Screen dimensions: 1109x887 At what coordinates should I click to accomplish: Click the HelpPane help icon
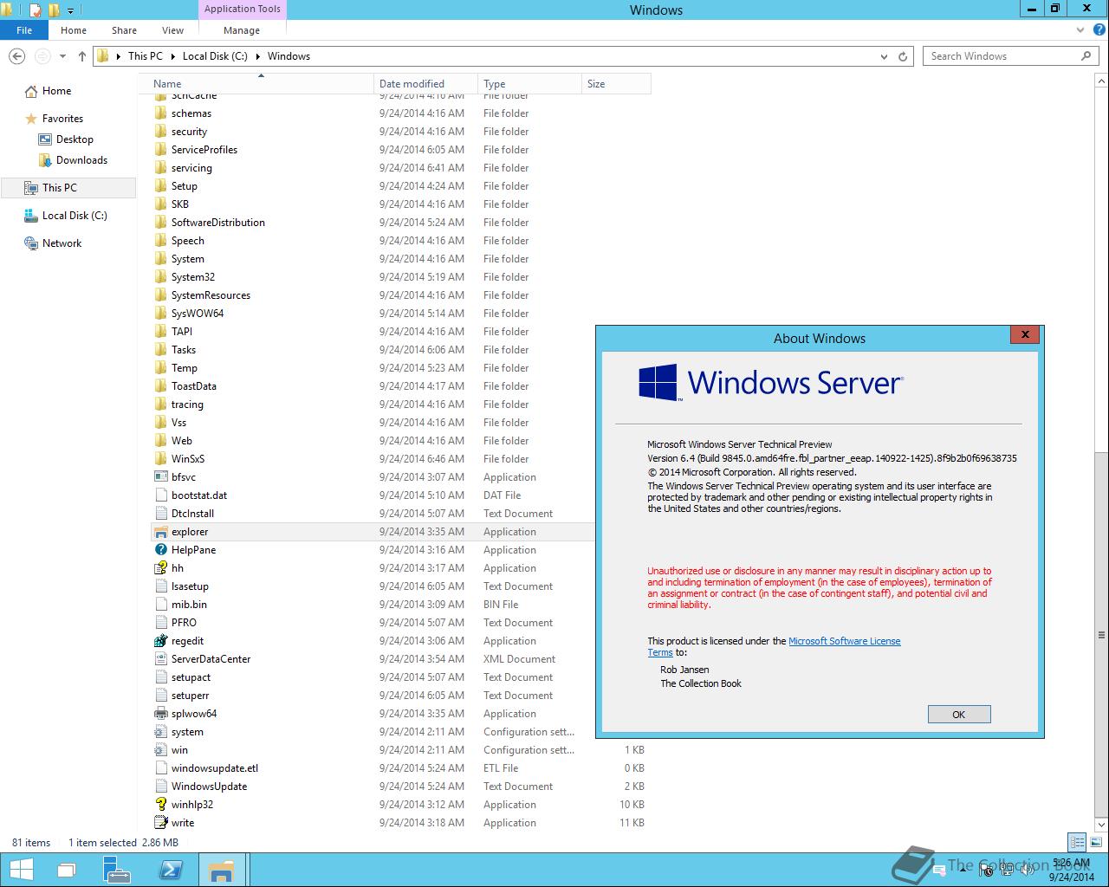[160, 550]
